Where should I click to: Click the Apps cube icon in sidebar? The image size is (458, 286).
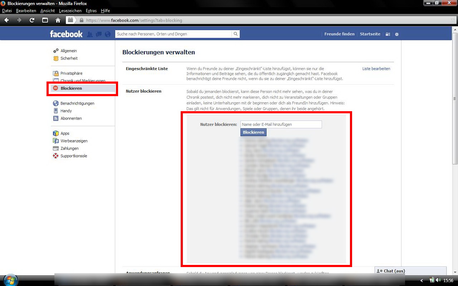(x=56, y=133)
